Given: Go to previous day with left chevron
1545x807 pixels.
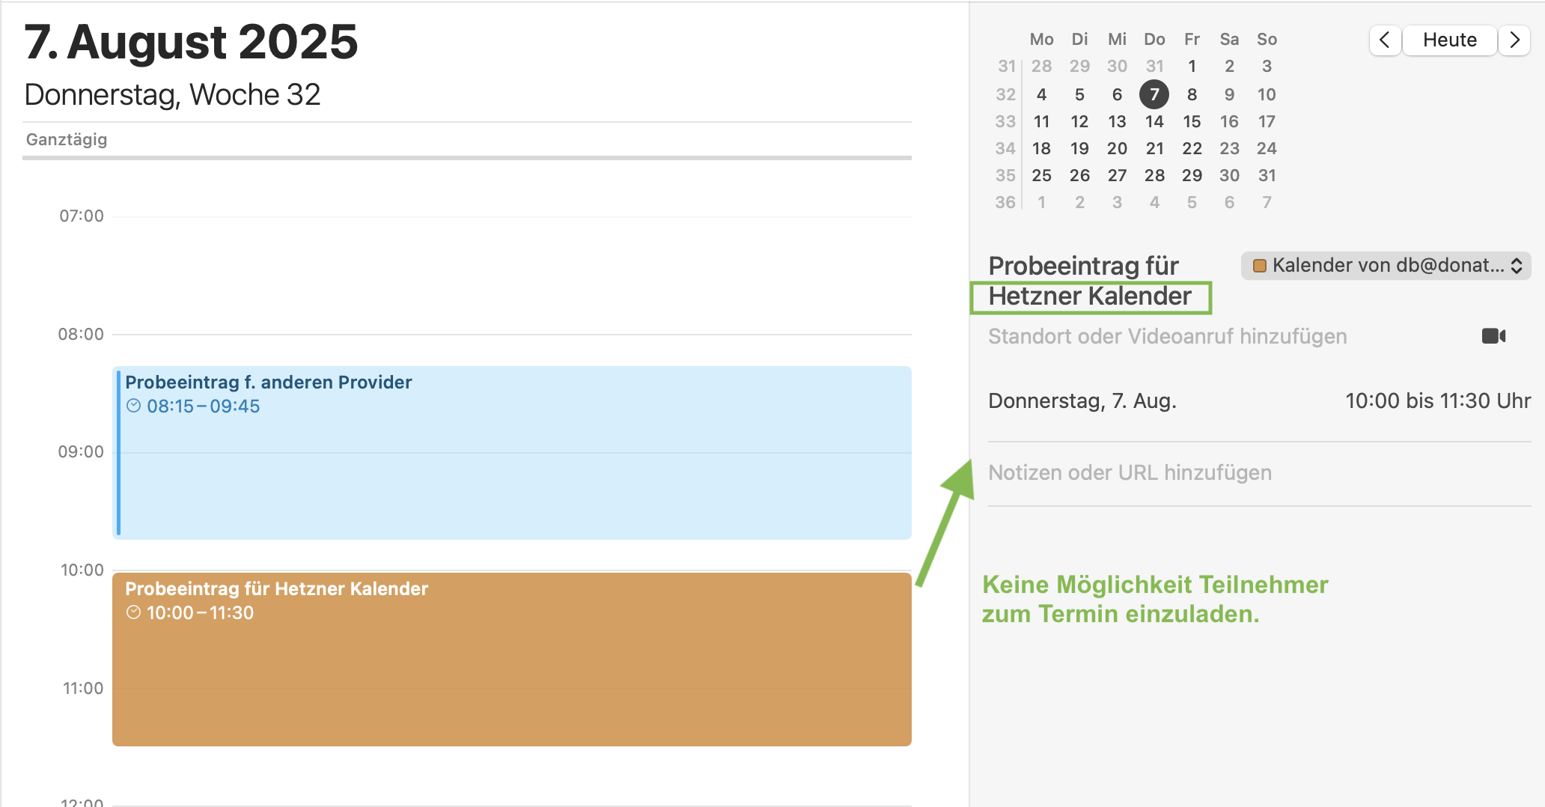Looking at the screenshot, I should point(1385,40).
